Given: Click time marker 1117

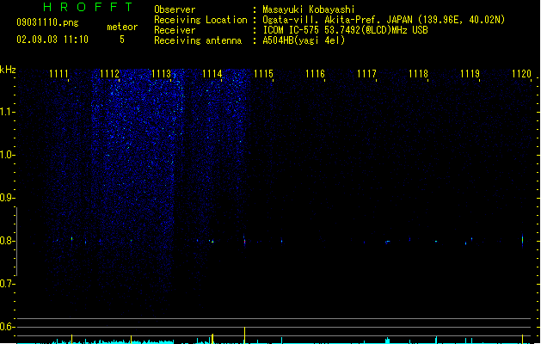Looking at the screenshot, I should coord(366,74).
